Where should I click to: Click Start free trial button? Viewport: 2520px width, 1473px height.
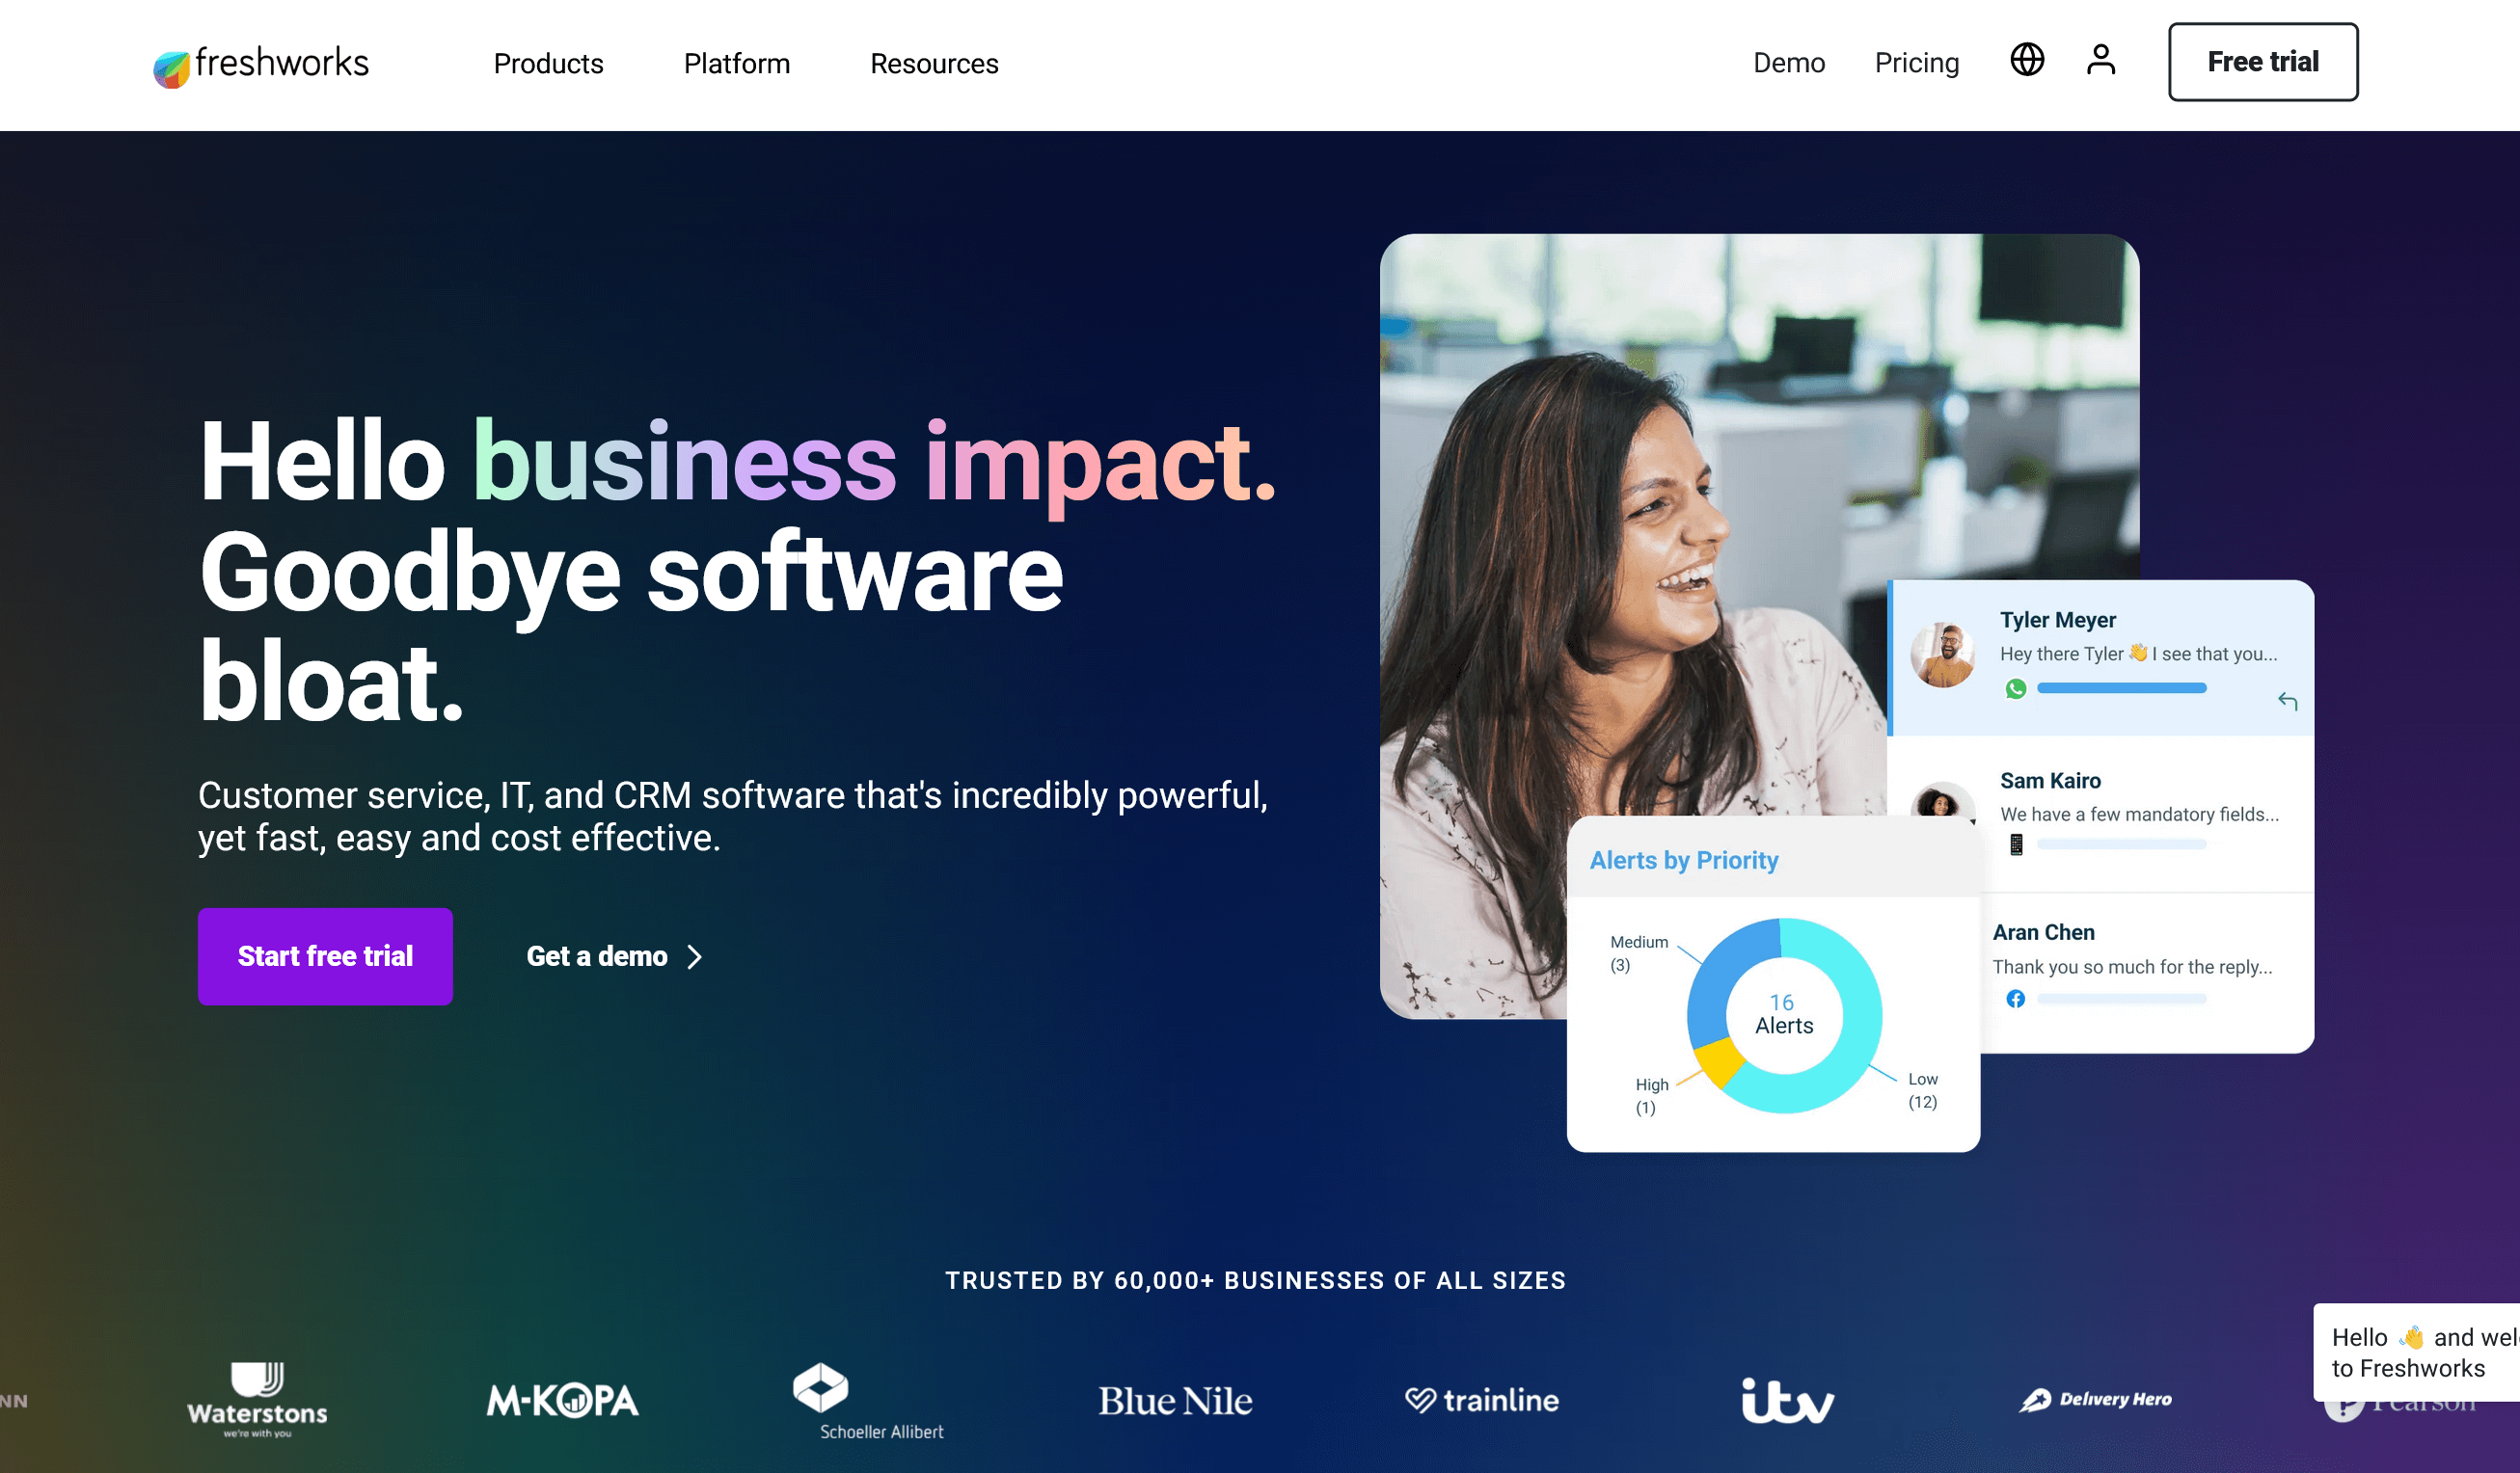pos(324,955)
